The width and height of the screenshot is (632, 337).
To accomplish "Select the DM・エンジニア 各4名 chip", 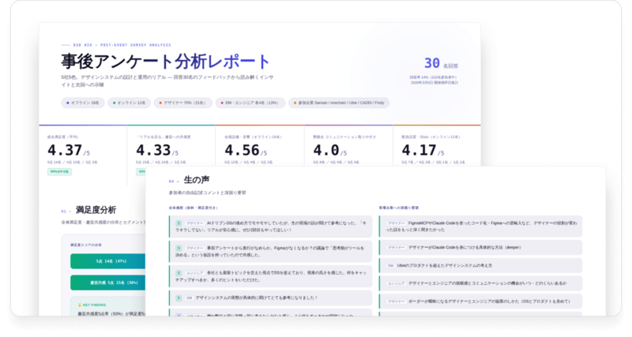I will (250, 103).
